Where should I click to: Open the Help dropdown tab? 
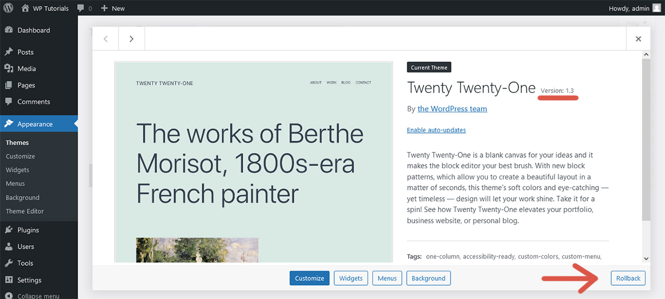636,23
